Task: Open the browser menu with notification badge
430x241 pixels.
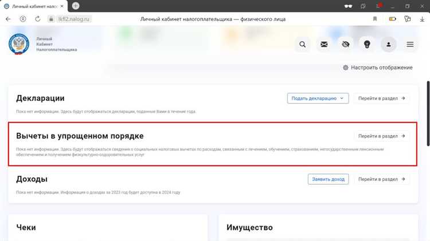Action: click(x=379, y=6)
